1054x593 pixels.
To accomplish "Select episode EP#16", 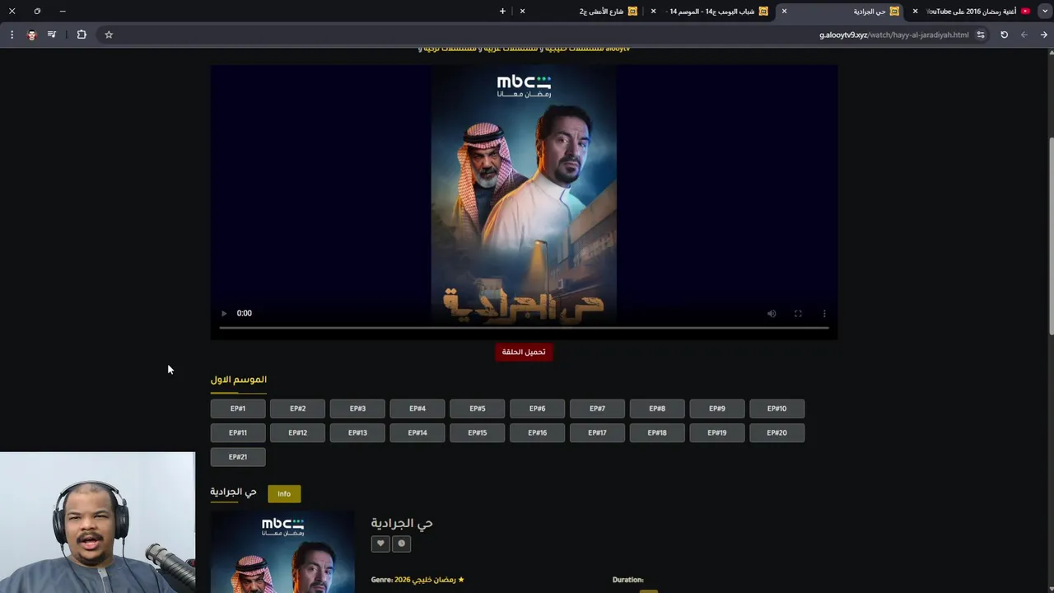I will click(537, 432).
